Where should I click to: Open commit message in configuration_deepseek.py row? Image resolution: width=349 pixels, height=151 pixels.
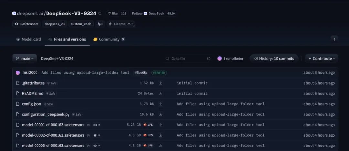[x=221, y=114]
